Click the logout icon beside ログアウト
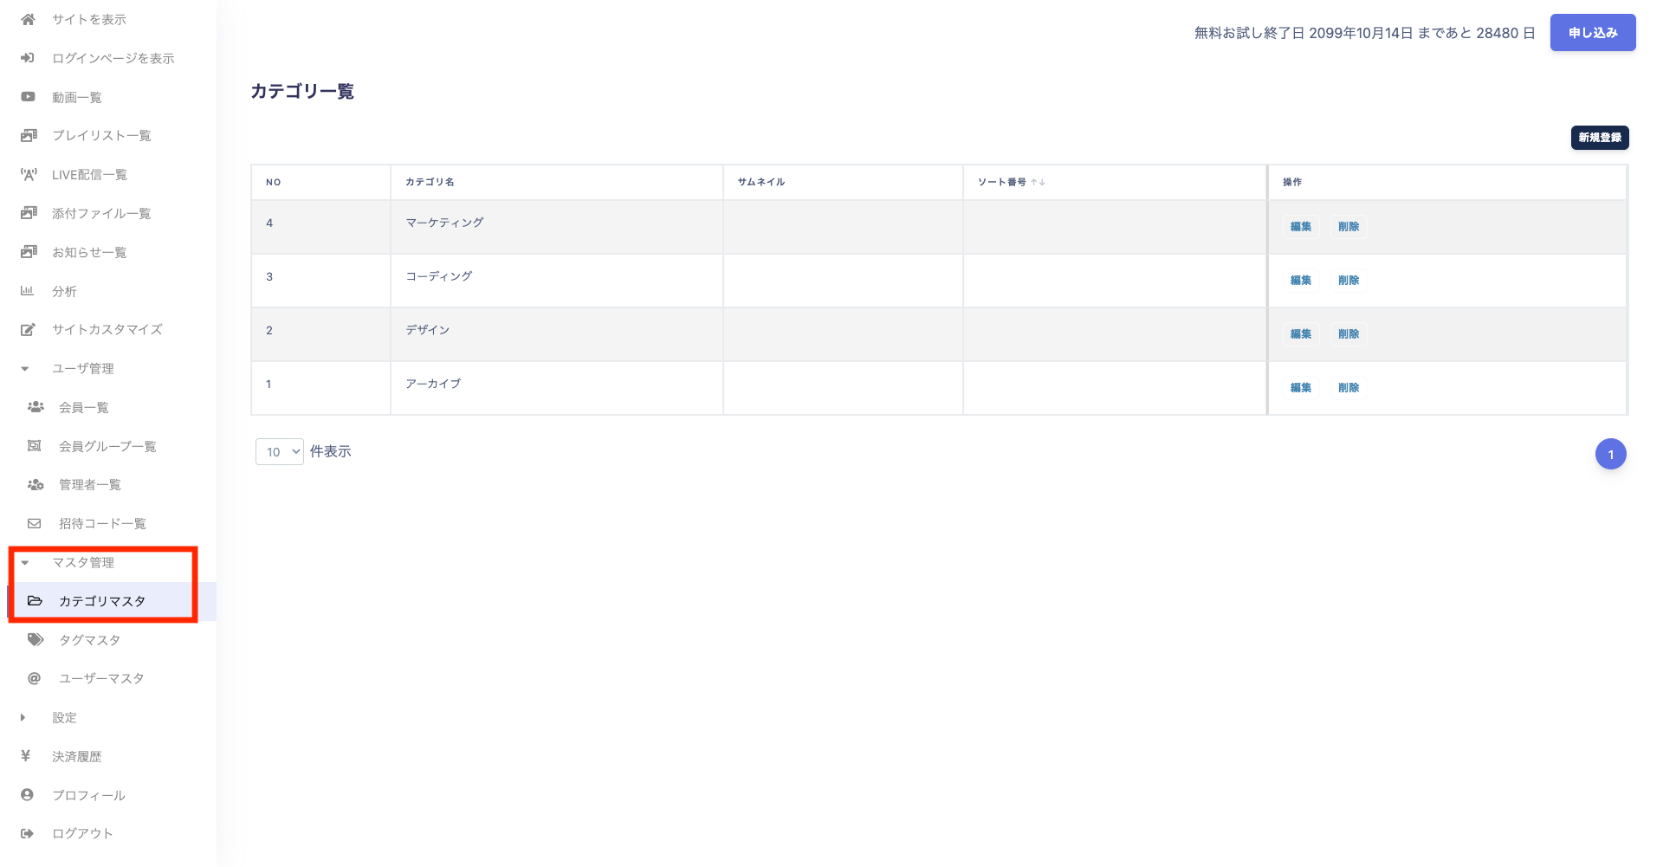 click(x=28, y=833)
